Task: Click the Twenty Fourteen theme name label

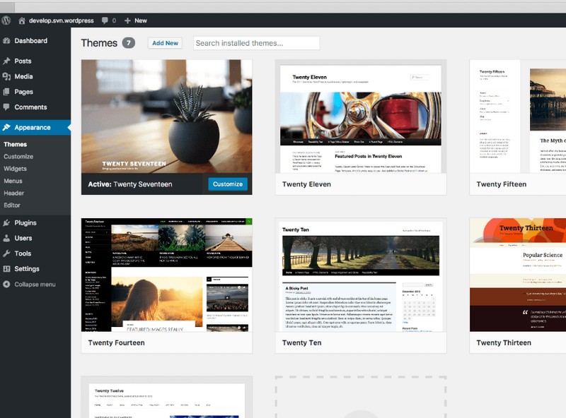Action: coord(116,342)
